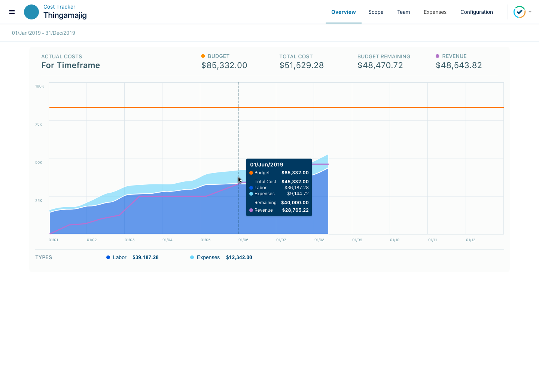
Task: Click the dark blue Labor legend dot
Action: click(108, 257)
